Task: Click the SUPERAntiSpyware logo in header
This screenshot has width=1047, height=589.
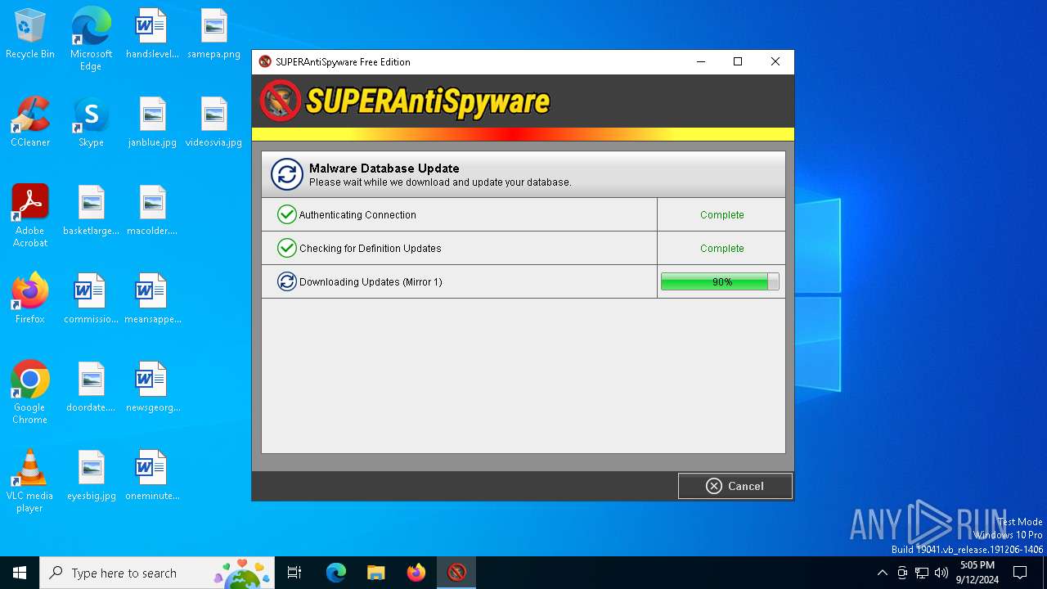Action: coord(405,101)
